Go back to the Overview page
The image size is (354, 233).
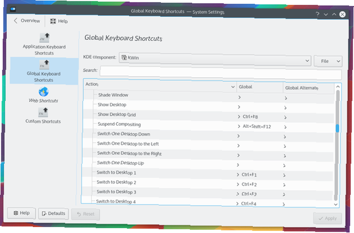(27, 21)
